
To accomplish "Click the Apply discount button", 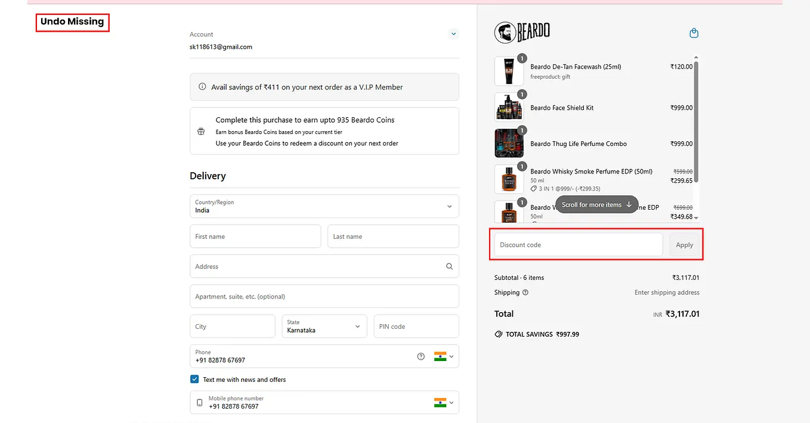I will pos(684,245).
